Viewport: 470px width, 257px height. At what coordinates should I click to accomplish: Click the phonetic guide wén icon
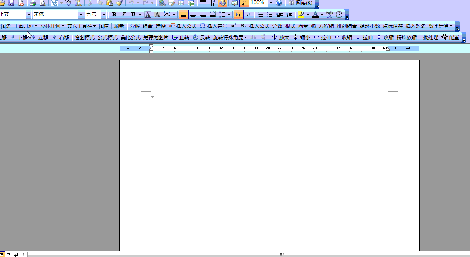point(329,14)
